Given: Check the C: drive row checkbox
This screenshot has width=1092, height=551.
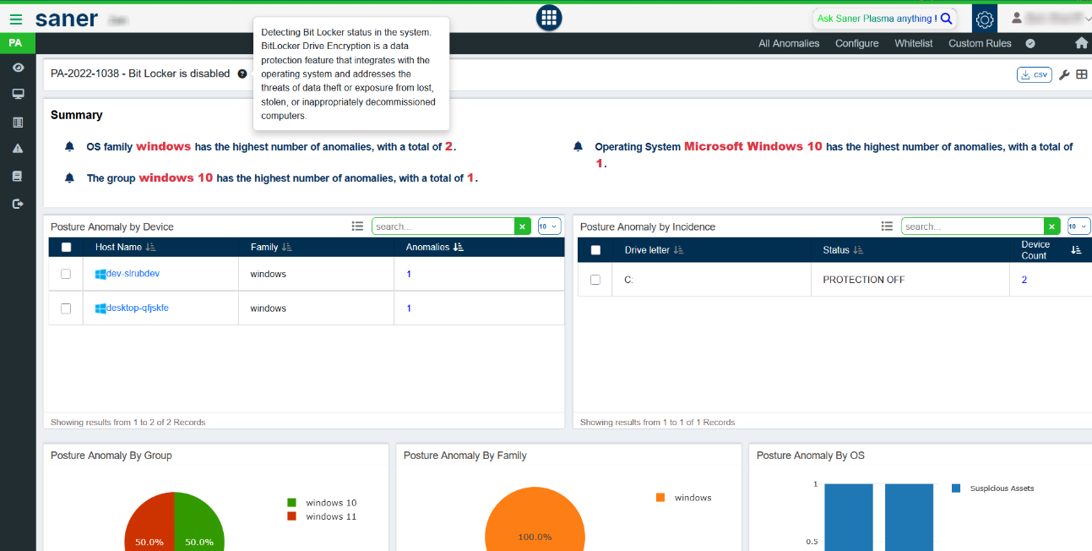Looking at the screenshot, I should [595, 280].
